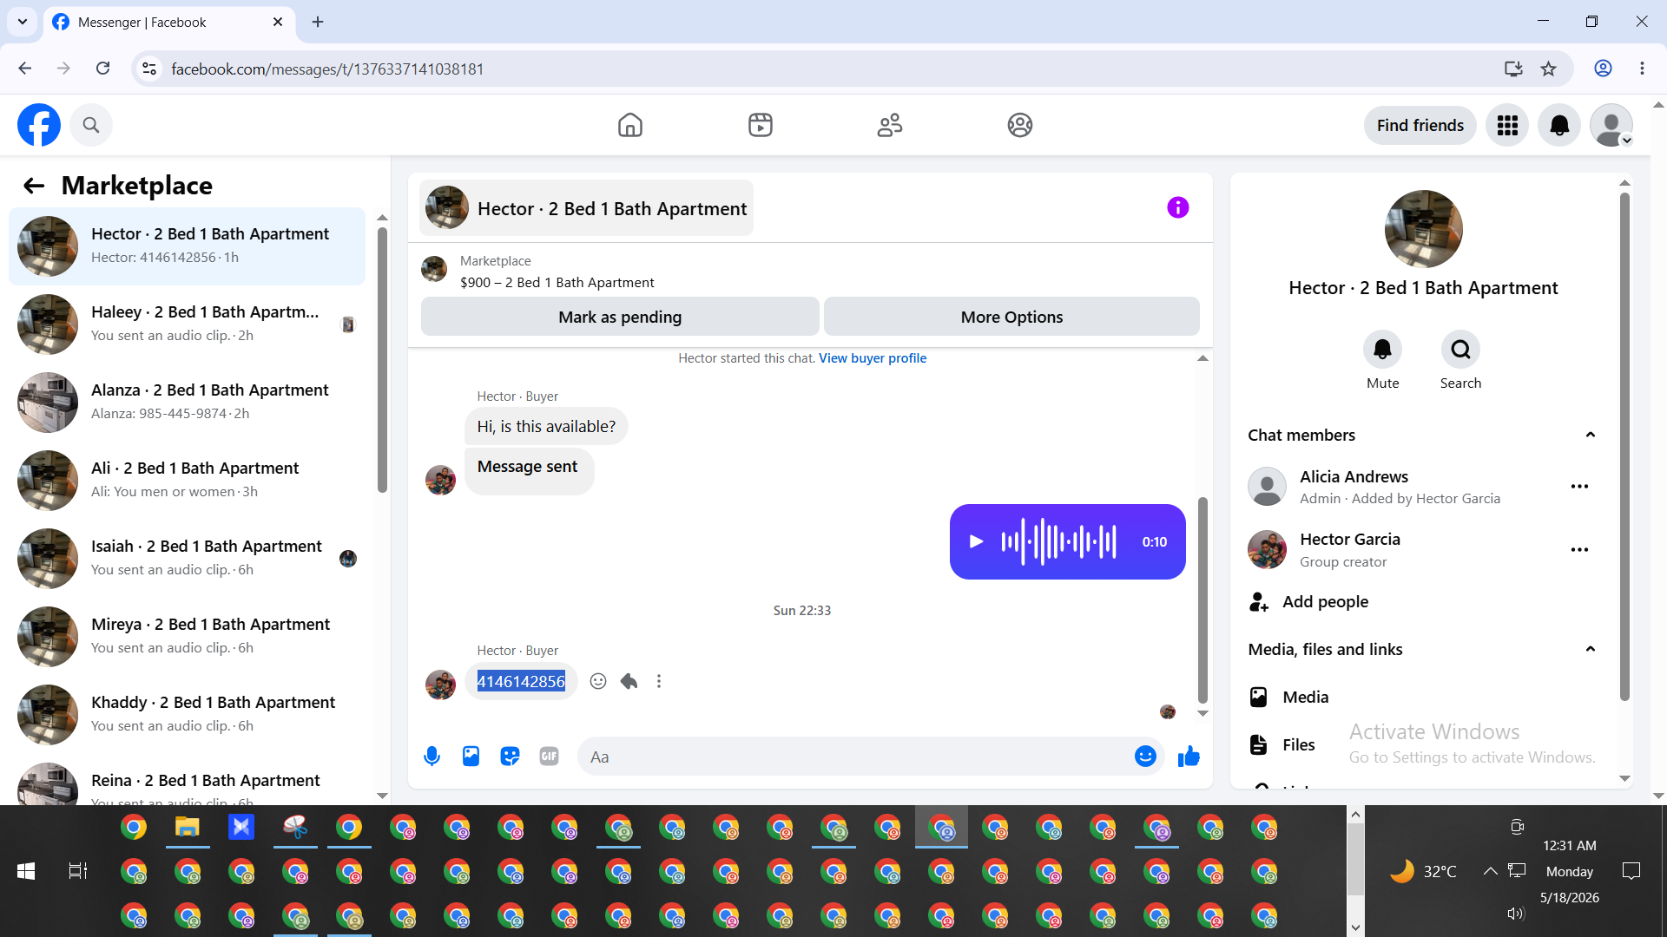Open conversation information purple icon
This screenshot has height=937, width=1667.
1178,207
